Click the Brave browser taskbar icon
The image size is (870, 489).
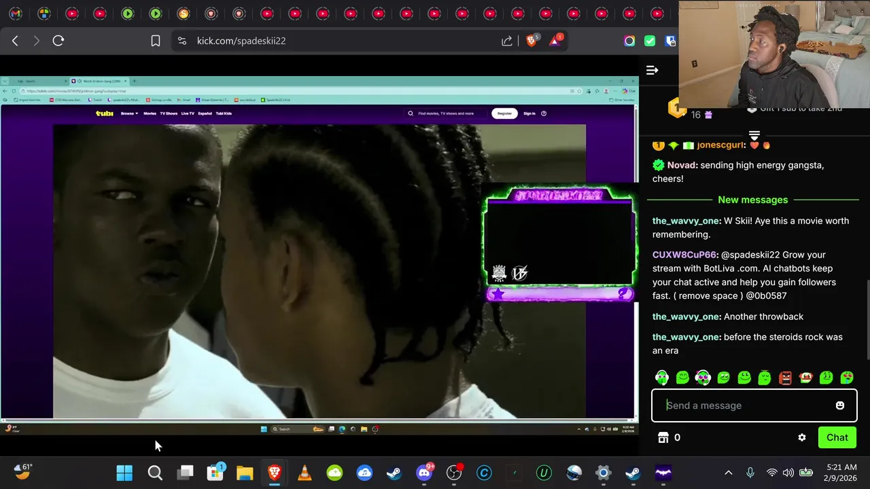(275, 473)
